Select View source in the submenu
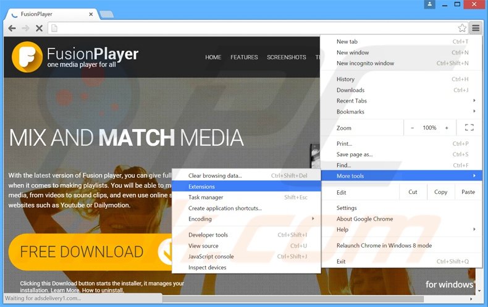This screenshot has width=488, height=307. tap(246, 246)
